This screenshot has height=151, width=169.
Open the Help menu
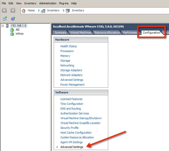click(74, 3)
